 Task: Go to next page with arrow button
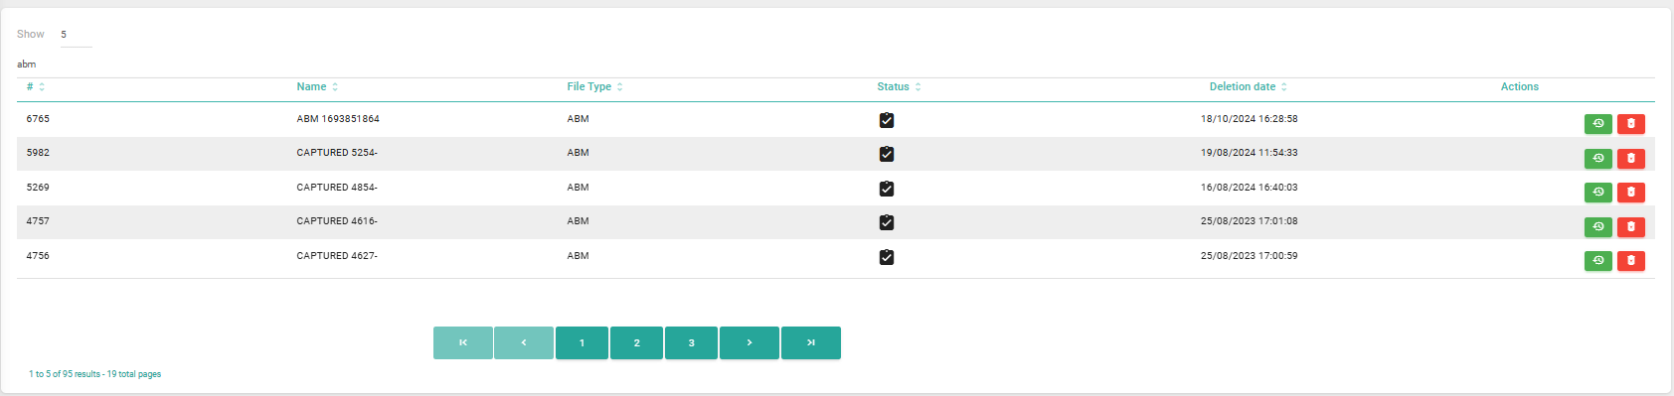coord(749,342)
